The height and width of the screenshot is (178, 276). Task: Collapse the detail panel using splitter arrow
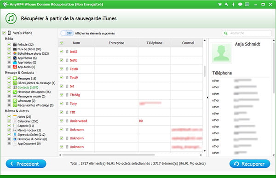(207, 98)
